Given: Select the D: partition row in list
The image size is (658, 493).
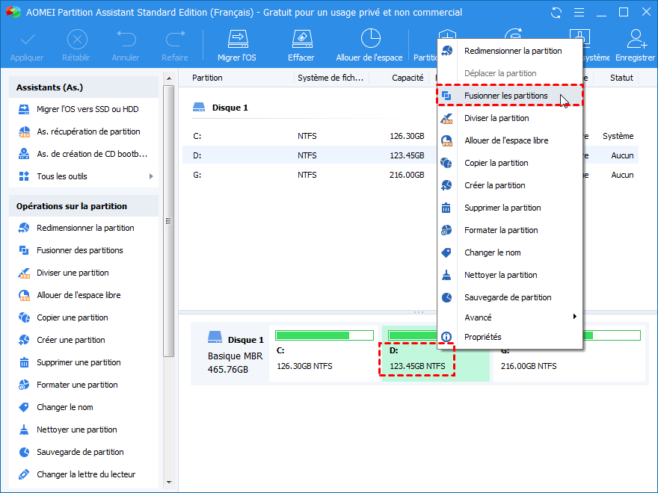Looking at the screenshot, I should coord(308,155).
